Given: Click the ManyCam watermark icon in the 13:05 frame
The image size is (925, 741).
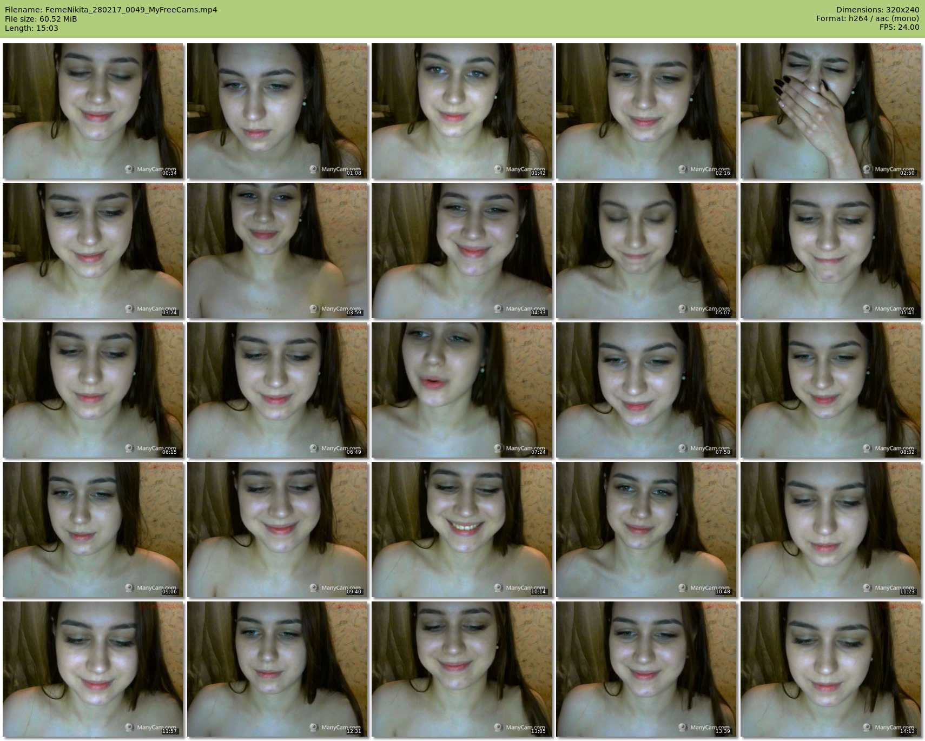Looking at the screenshot, I should pyautogui.click(x=498, y=727).
